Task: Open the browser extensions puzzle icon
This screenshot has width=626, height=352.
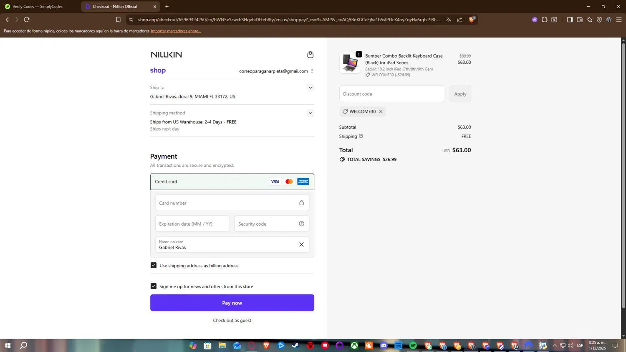Action: pos(545,20)
